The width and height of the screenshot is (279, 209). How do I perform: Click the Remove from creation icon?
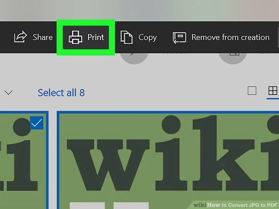coord(179,37)
